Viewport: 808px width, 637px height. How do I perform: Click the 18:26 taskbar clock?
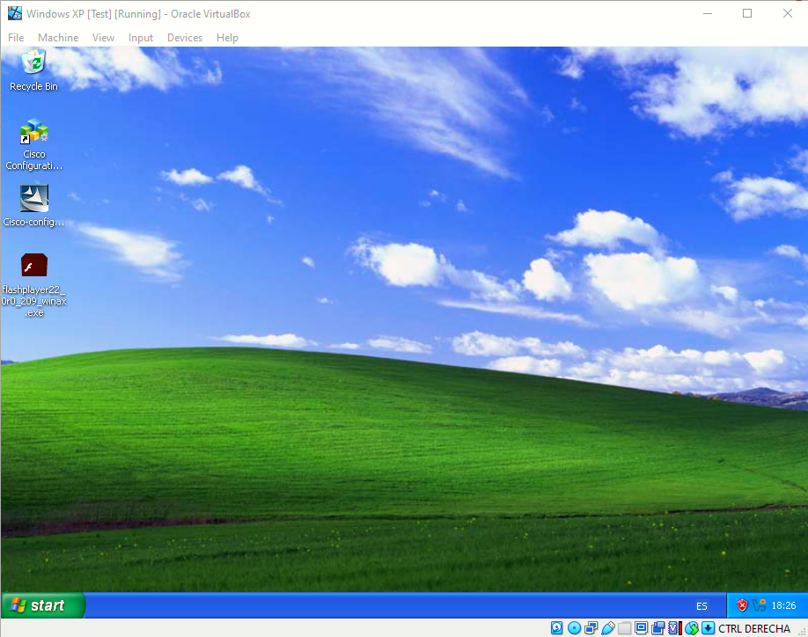click(x=783, y=605)
